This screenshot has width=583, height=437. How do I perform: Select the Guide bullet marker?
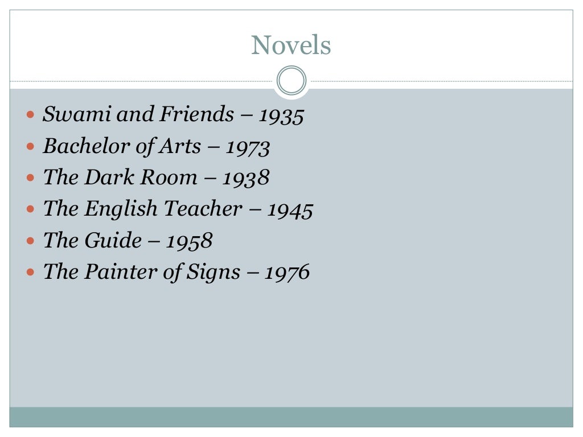tap(31, 241)
